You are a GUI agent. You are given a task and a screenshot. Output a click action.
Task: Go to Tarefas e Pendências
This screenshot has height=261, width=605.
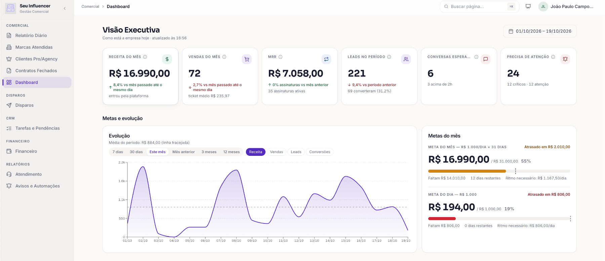37,128
